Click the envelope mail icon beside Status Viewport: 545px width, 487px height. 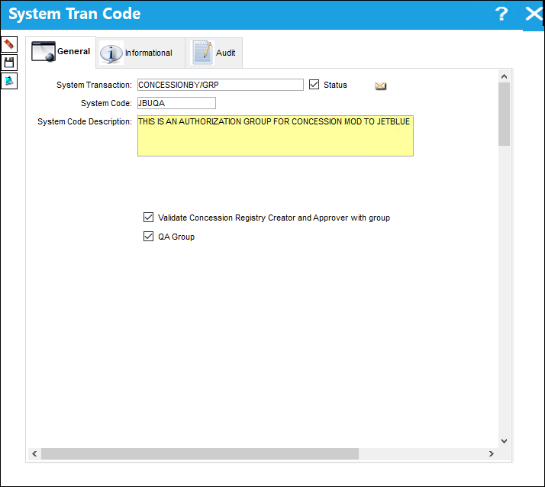tap(380, 85)
